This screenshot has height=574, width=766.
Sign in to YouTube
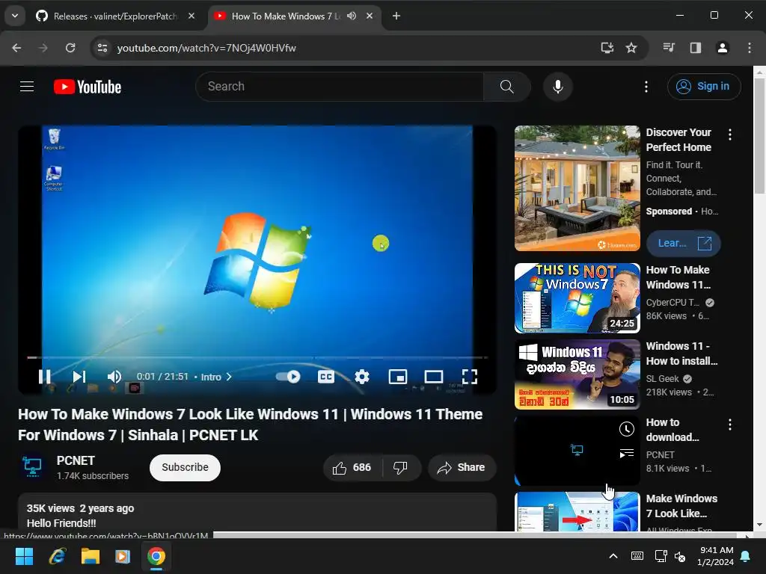coord(704,87)
